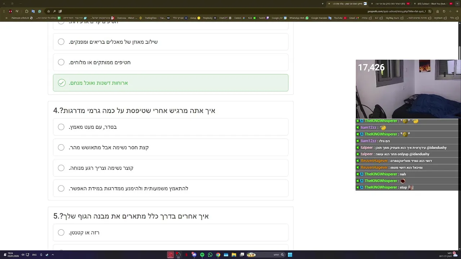Screen dimensions: 461x259
Task: Click the site info icon beside the URL
Action: tap(430, 11)
